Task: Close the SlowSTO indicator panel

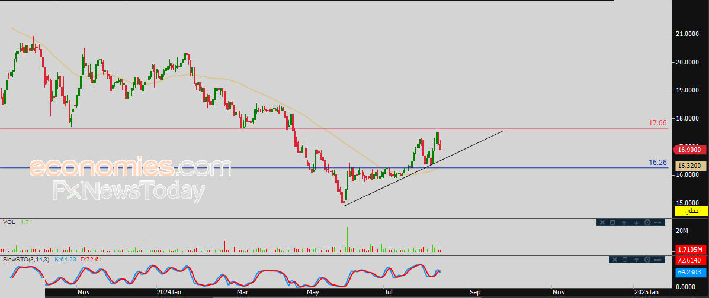Action: (614, 259)
